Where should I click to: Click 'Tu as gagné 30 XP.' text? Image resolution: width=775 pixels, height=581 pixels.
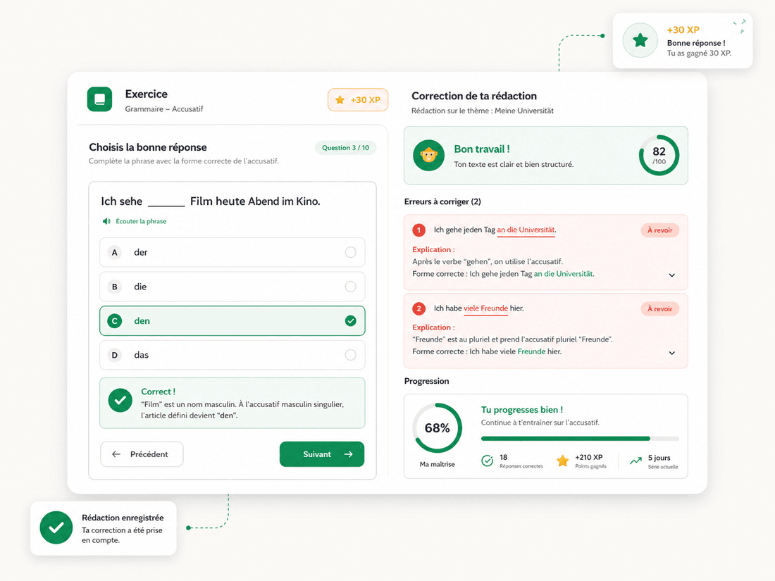click(699, 54)
